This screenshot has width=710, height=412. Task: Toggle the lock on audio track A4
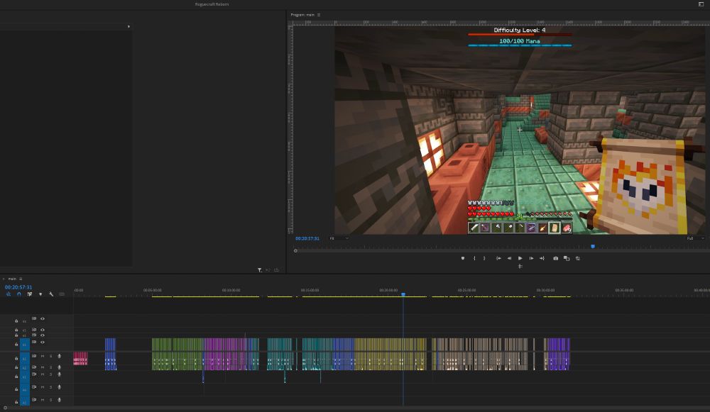tap(16, 389)
